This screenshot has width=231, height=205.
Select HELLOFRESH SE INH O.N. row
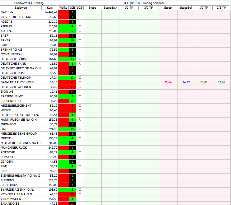20,115
